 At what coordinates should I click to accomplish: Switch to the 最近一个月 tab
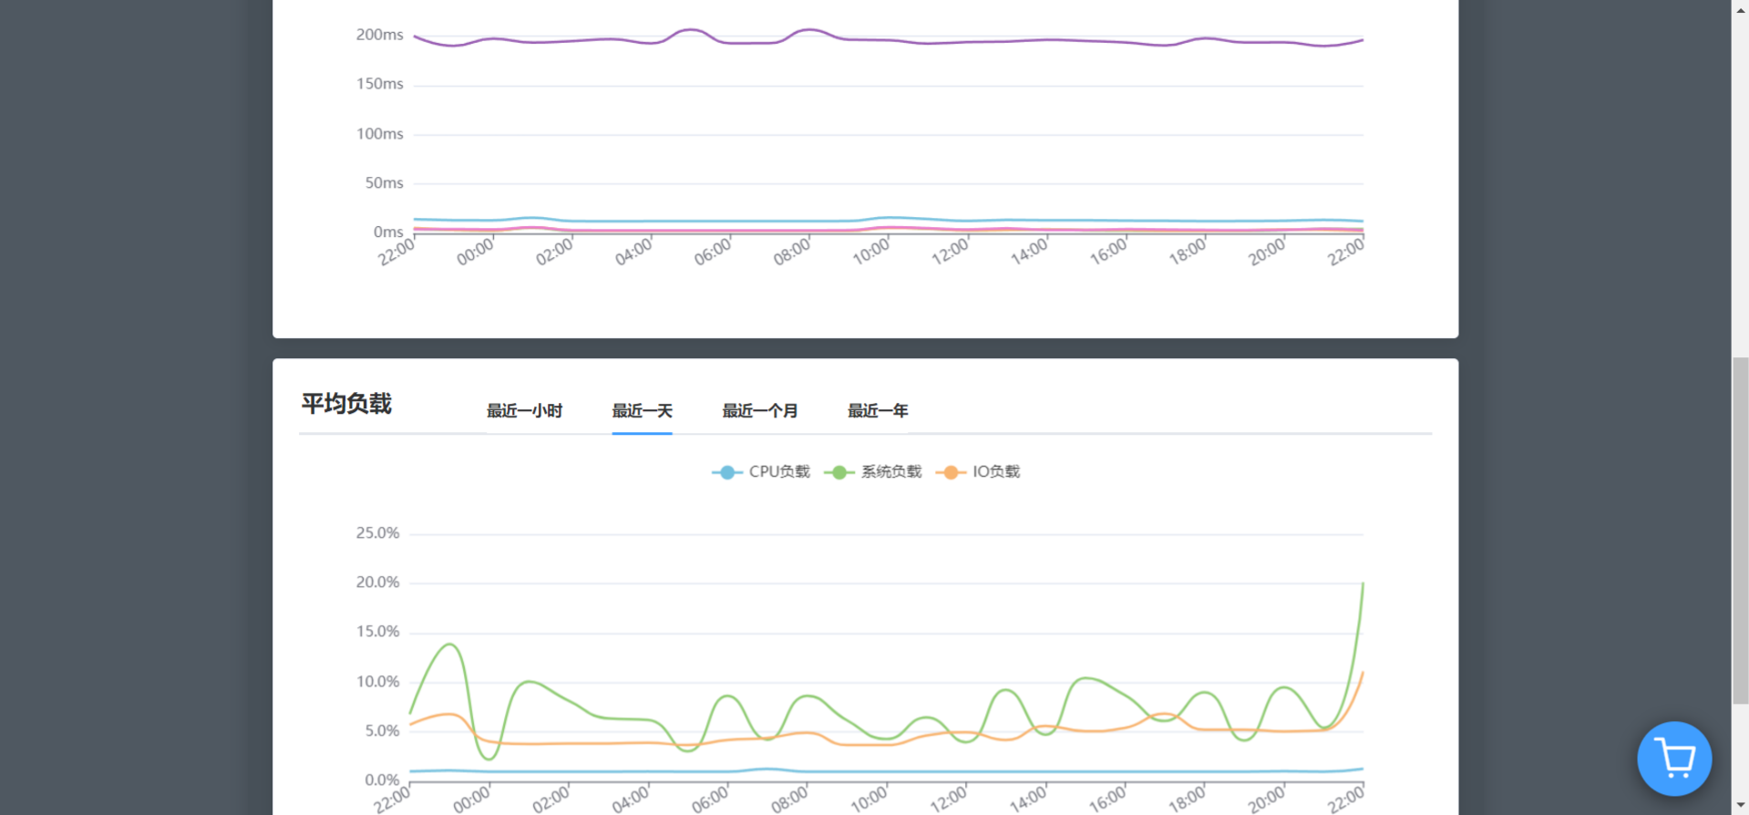(x=759, y=411)
